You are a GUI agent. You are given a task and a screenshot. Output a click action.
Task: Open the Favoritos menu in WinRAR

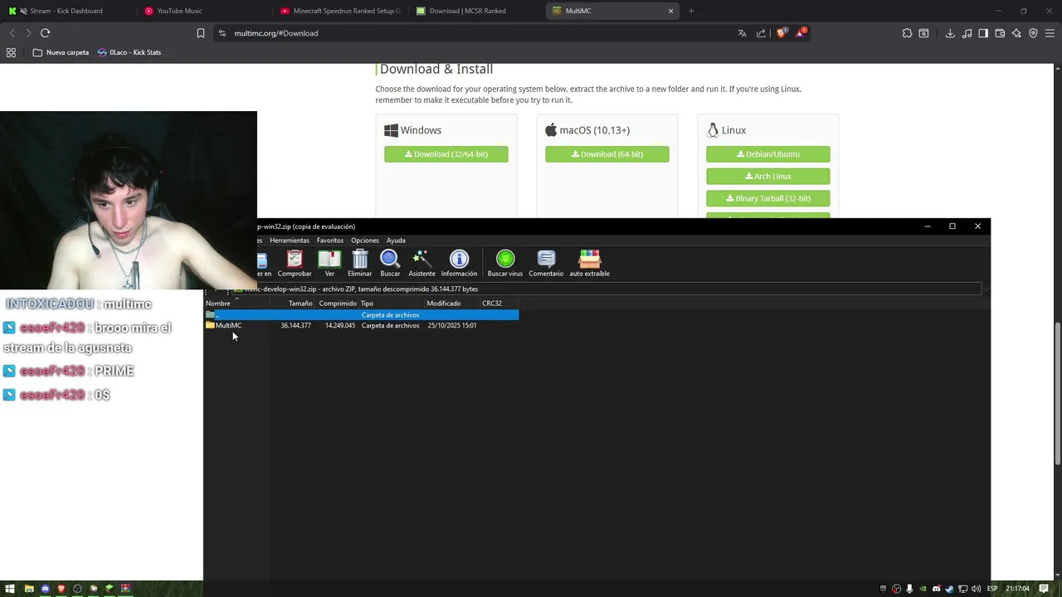330,240
